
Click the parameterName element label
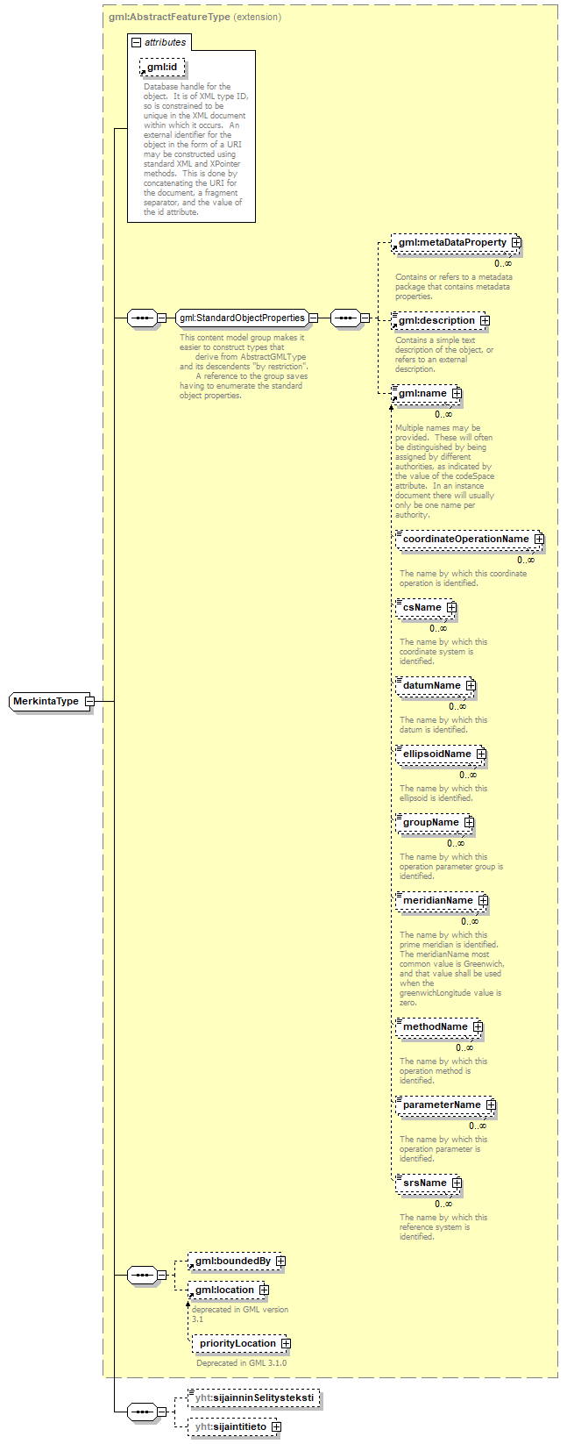click(x=442, y=1105)
